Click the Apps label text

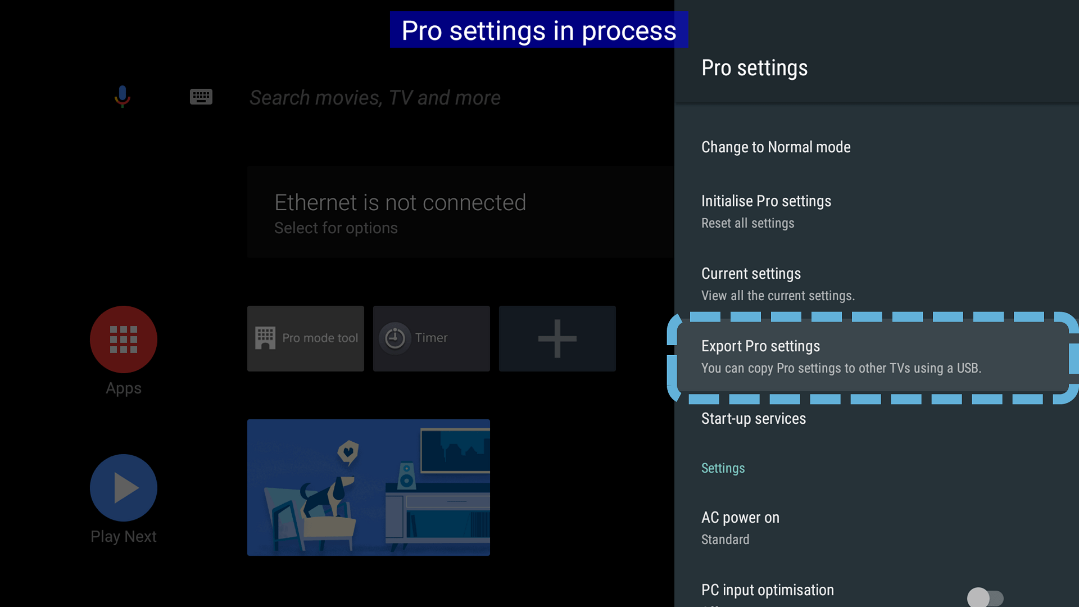tap(124, 388)
